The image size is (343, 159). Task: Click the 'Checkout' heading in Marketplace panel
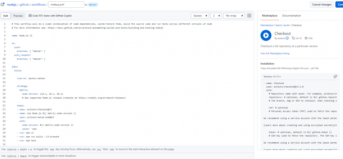[x=283, y=33]
